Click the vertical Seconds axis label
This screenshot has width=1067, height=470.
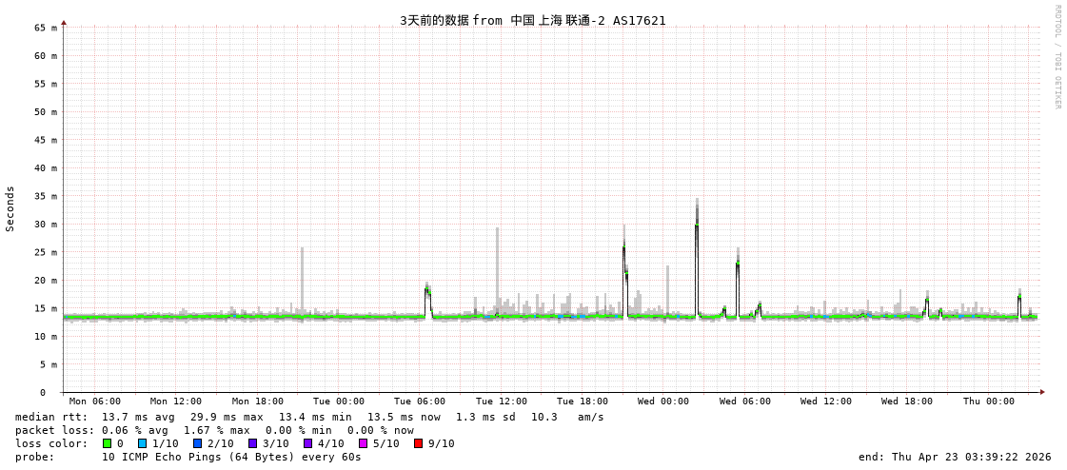pyautogui.click(x=10, y=208)
